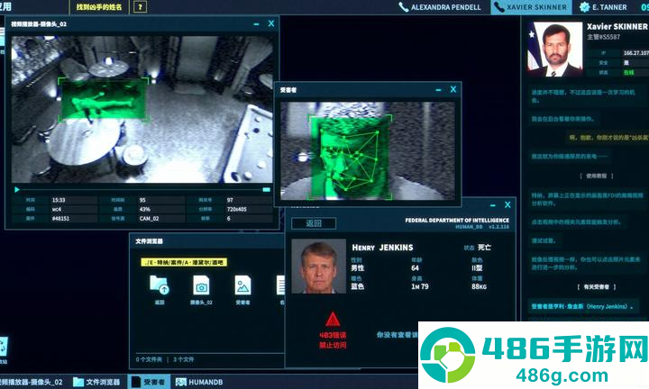Image resolution: width=649 pixels, height=389 pixels.
Task: Minimize the 视频播放器 video player window
Action: point(256,24)
